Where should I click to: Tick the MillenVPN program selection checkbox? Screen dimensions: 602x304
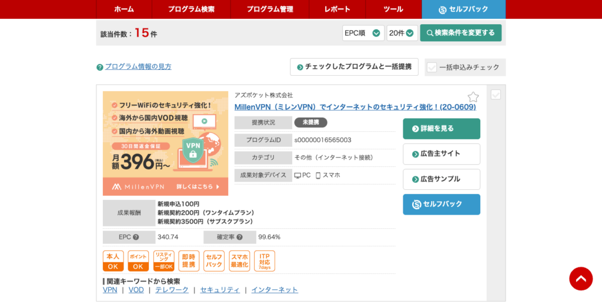pos(496,95)
